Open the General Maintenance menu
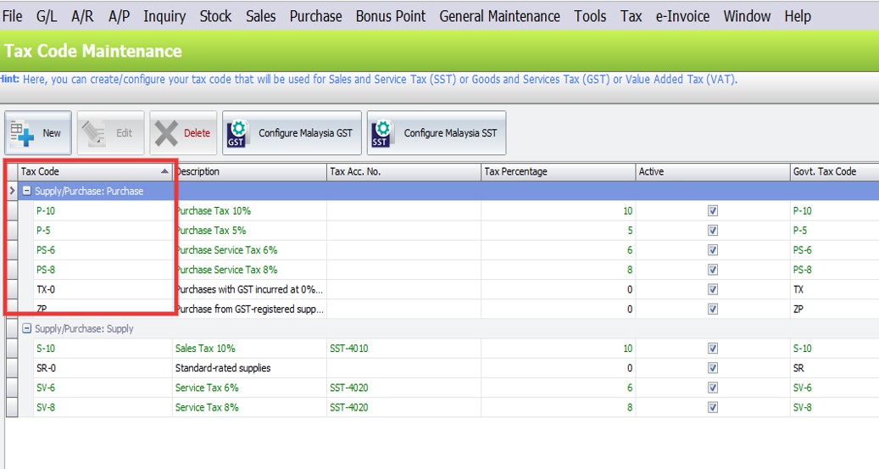This screenshot has height=469, width=879. click(x=499, y=16)
